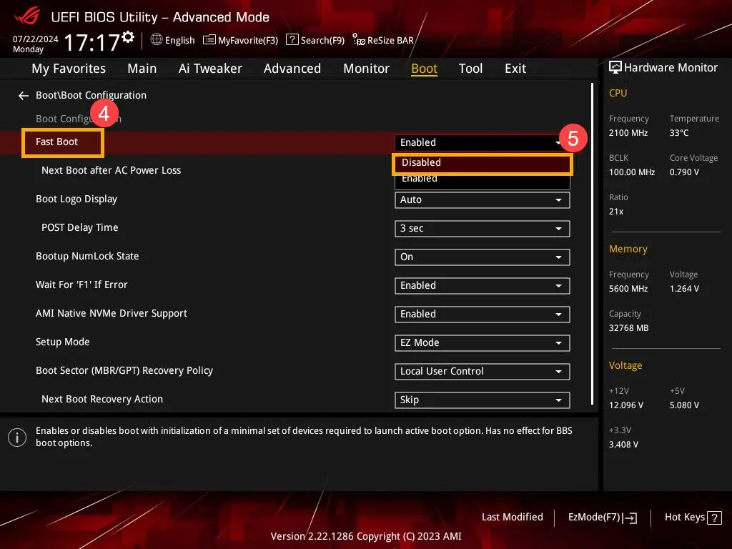Open Wait For 'F1' If Error dropdown

pos(483,286)
